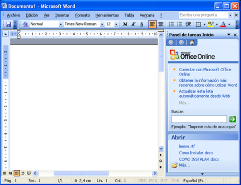
Task: Apply numbered list formatting
Action: (x=171, y=24)
